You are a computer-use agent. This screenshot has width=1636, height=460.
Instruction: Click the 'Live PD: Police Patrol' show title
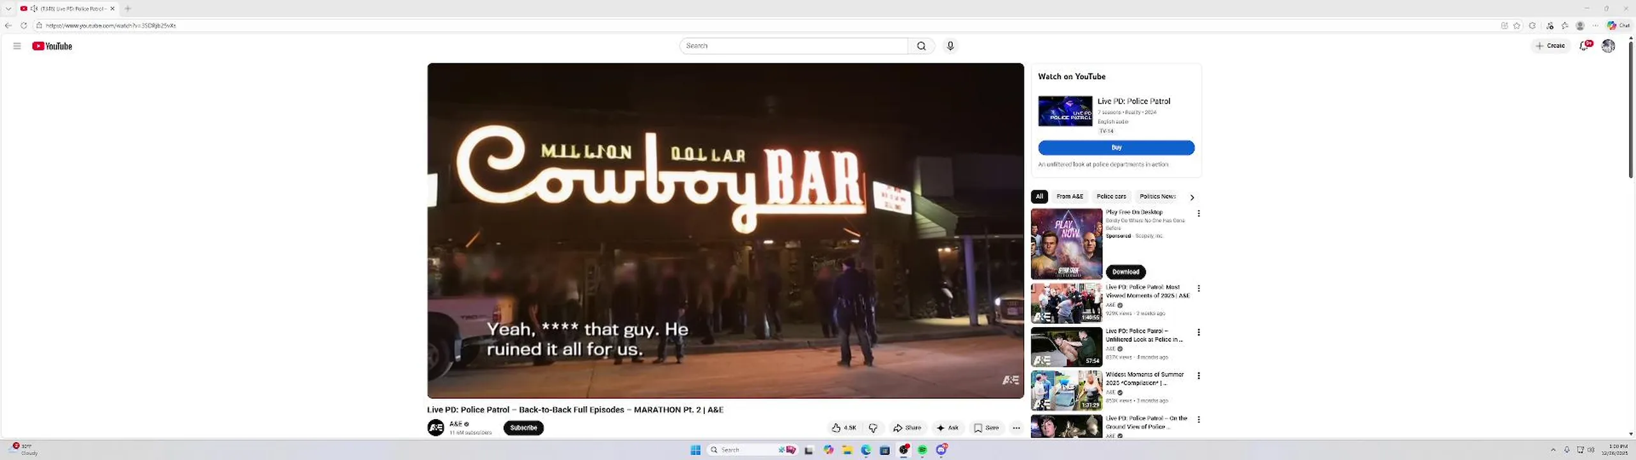[x=1134, y=101]
